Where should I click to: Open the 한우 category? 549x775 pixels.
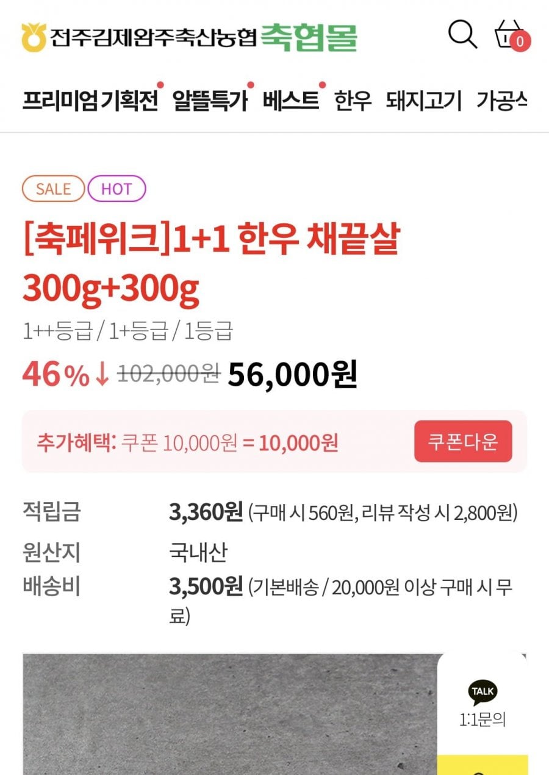(x=353, y=101)
